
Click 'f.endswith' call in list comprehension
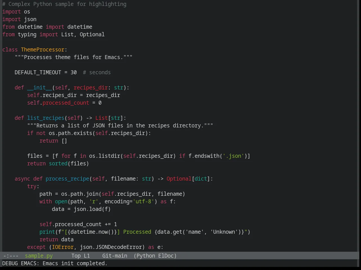(x=204, y=156)
